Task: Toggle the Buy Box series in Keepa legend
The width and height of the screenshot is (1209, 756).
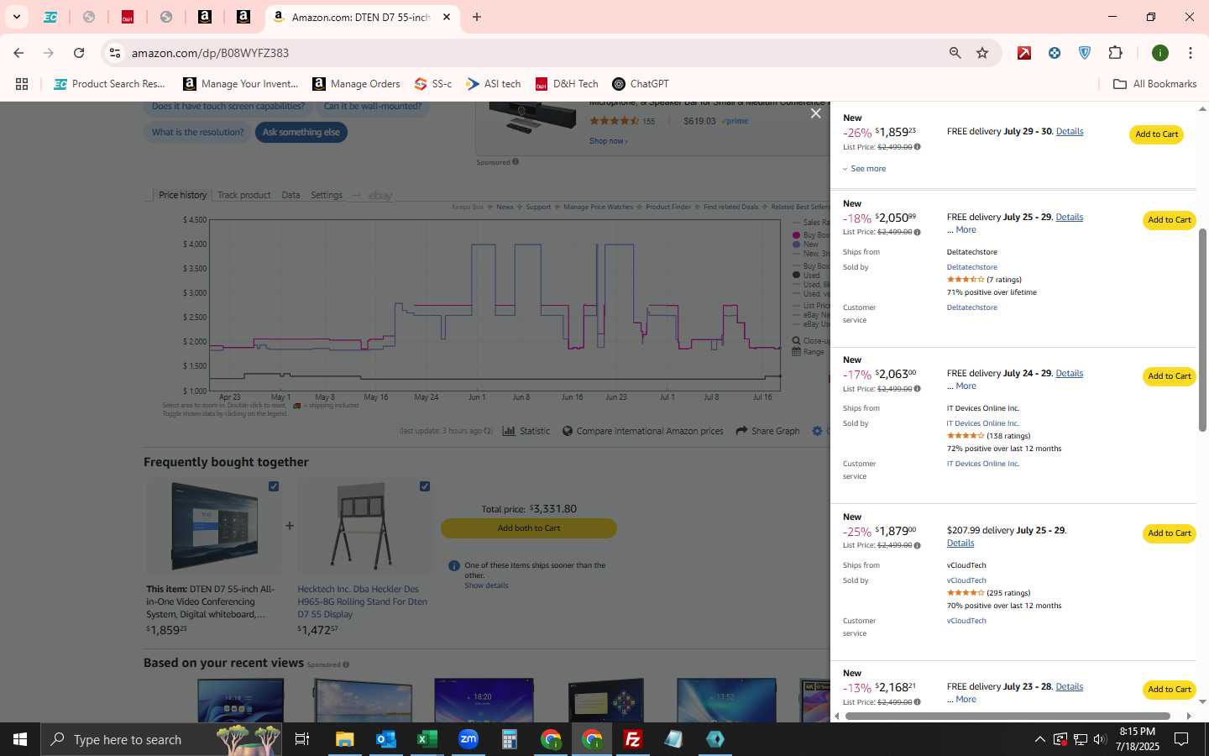Action: pyautogui.click(x=811, y=235)
